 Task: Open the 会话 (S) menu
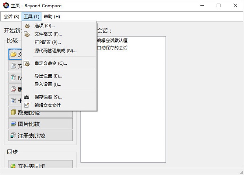point(11,17)
